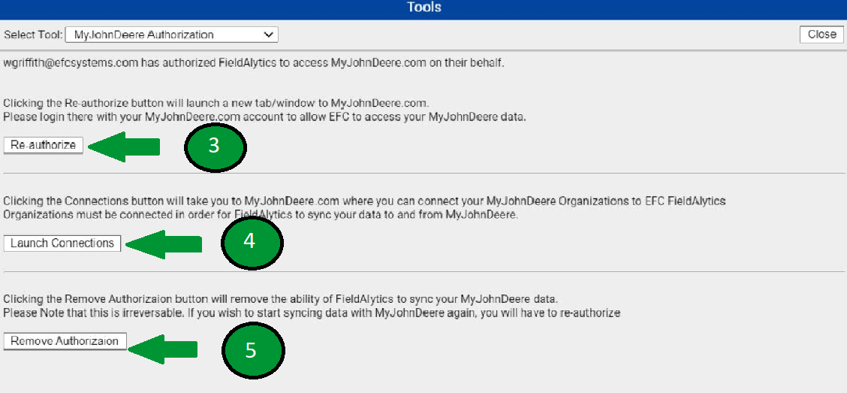The width and height of the screenshot is (847, 393).
Task: Click the 'Select Tool:' label
Action: pyautogui.click(x=33, y=35)
